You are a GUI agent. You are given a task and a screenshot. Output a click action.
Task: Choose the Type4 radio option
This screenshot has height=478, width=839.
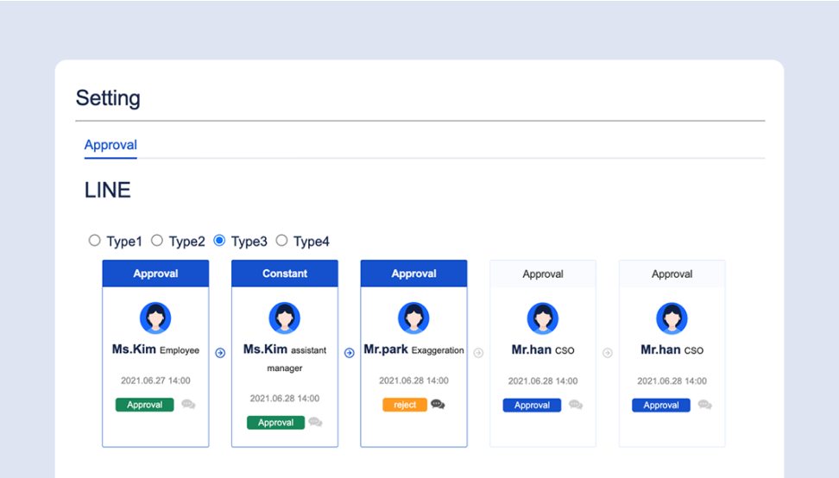click(x=281, y=241)
